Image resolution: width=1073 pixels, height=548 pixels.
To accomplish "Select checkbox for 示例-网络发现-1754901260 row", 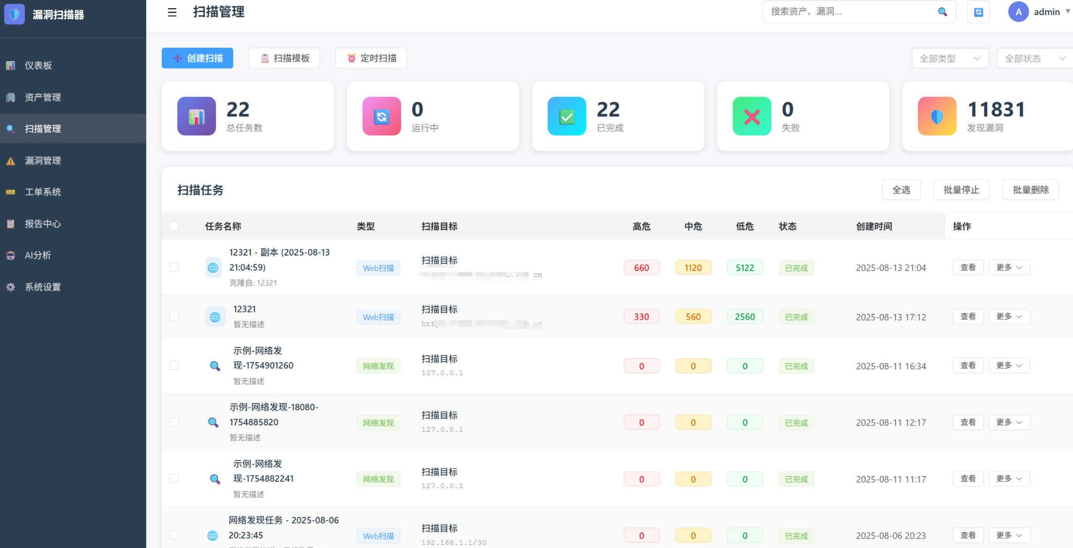I will click(x=174, y=365).
